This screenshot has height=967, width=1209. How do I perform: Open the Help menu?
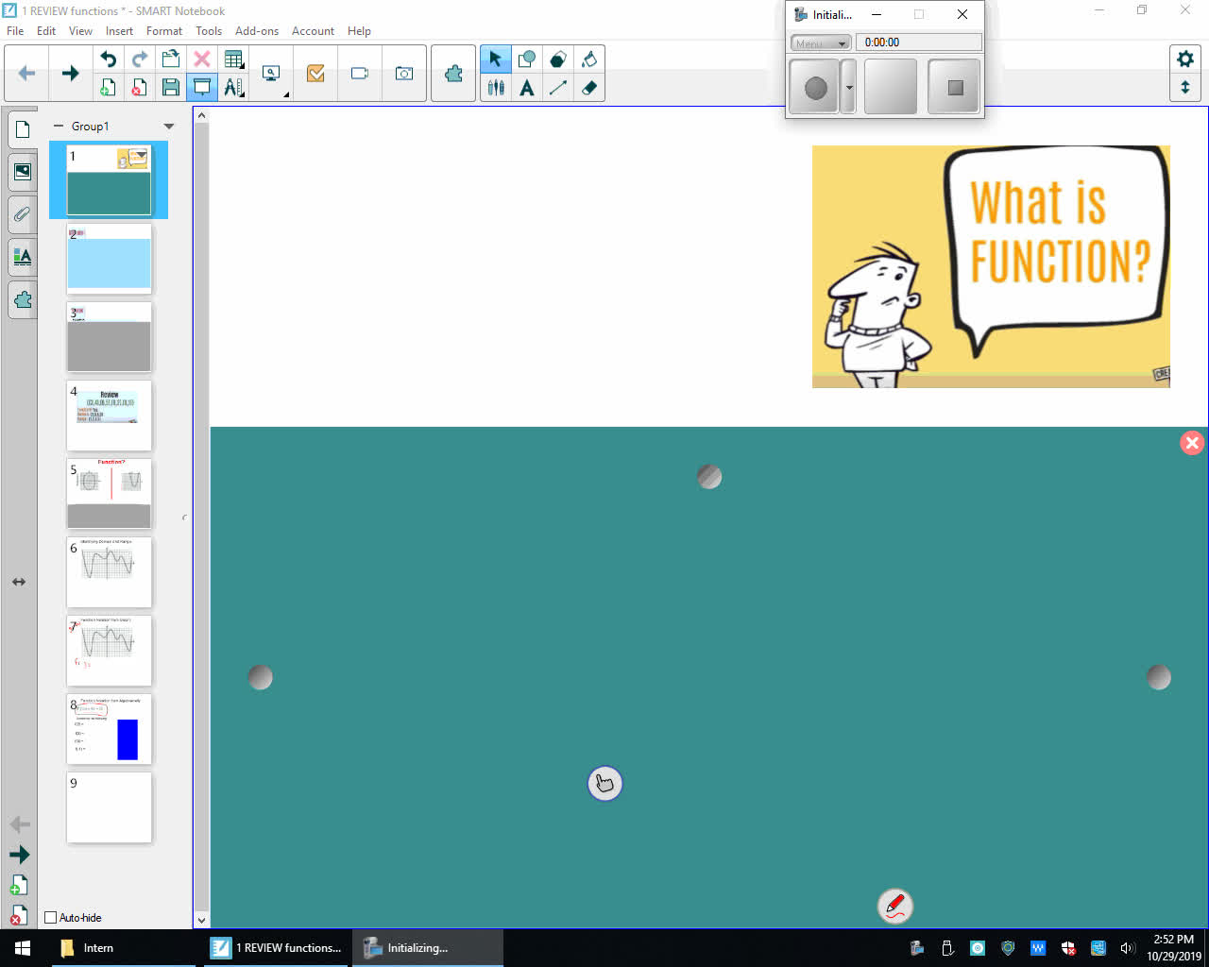pyautogui.click(x=359, y=31)
